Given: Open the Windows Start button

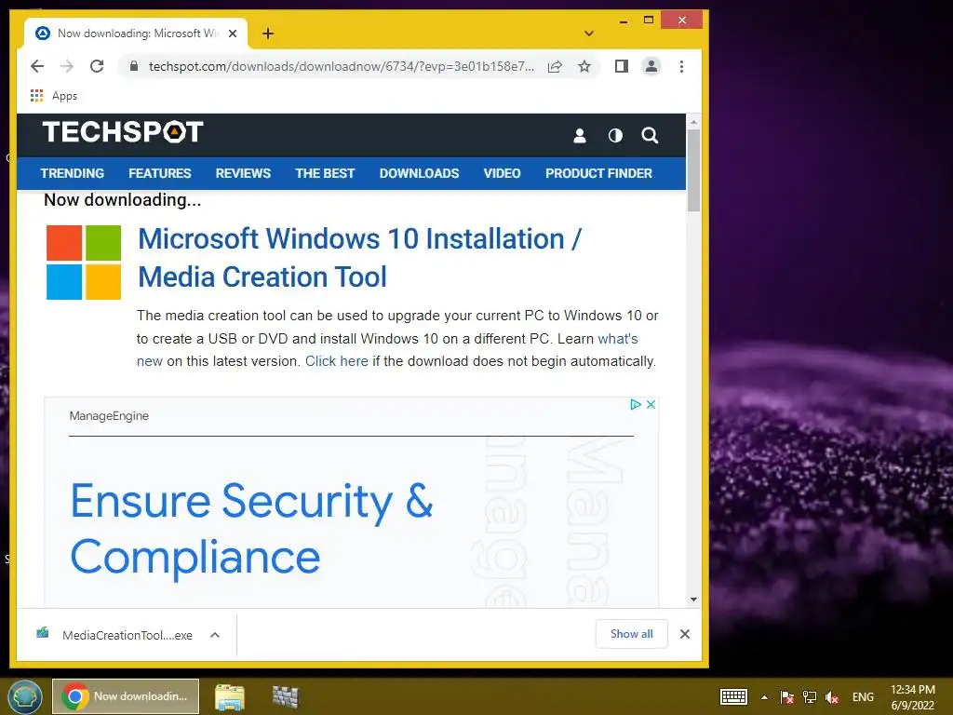Looking at the screenshot, I should coord(25,696).
